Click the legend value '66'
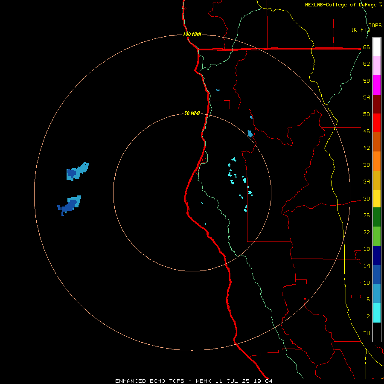The width and height of the screenshot is (384, 384). click(367, 47)
